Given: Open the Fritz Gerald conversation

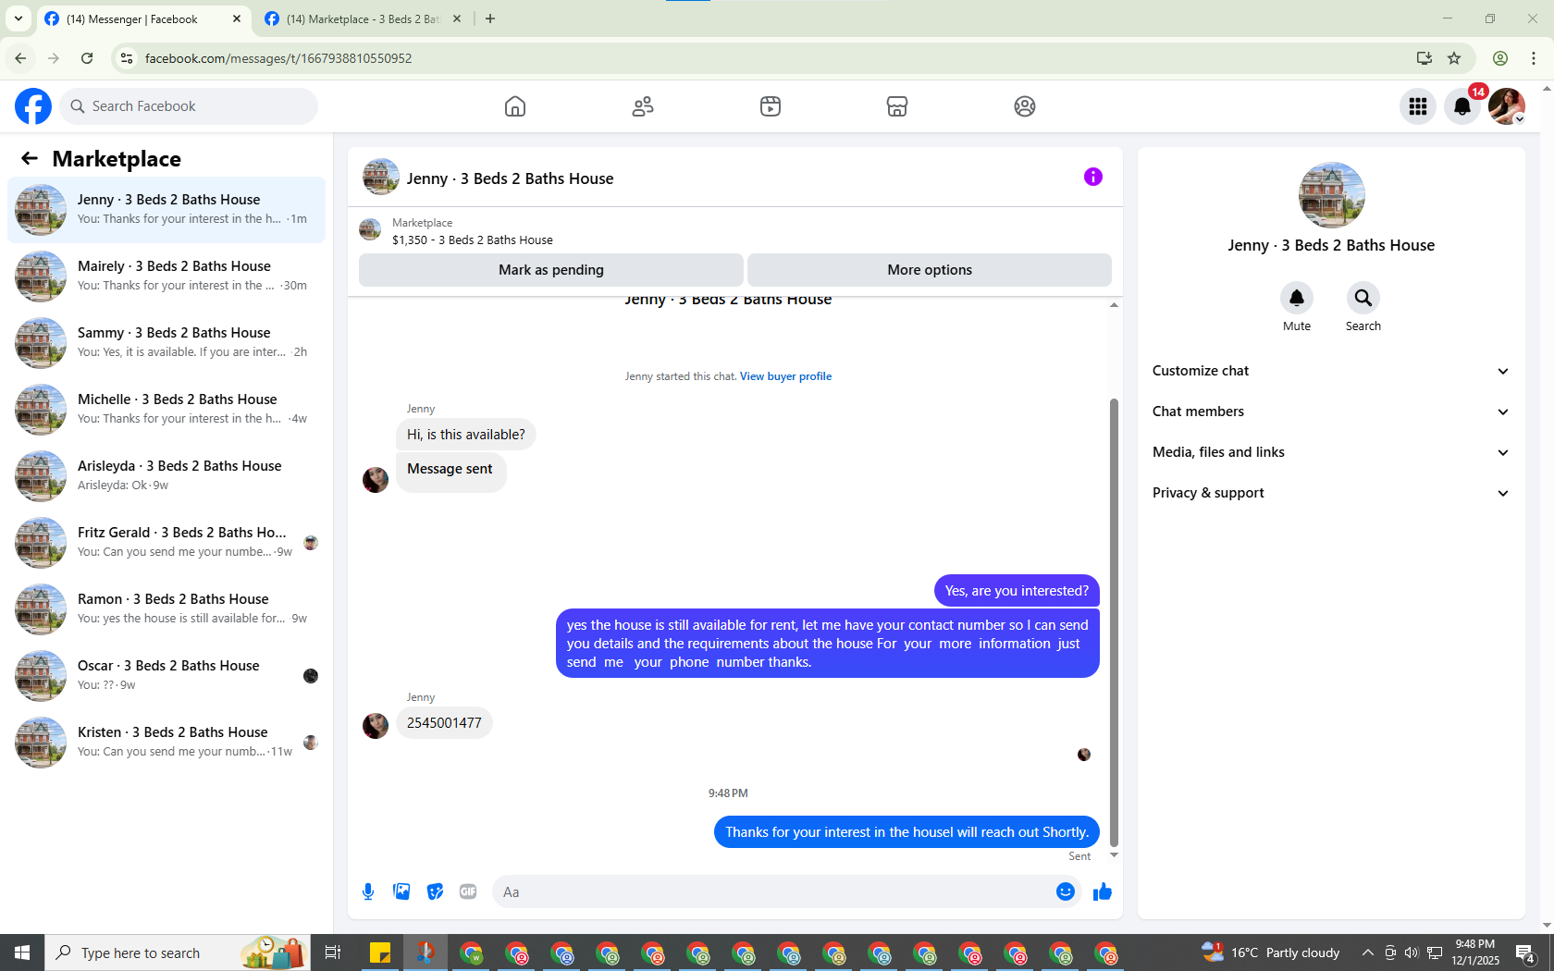Looking at the screenshot, I should click(166, 543).
